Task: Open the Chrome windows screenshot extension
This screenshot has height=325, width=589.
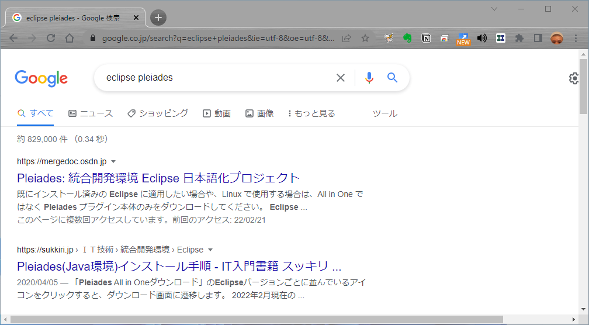Action: 445,38
